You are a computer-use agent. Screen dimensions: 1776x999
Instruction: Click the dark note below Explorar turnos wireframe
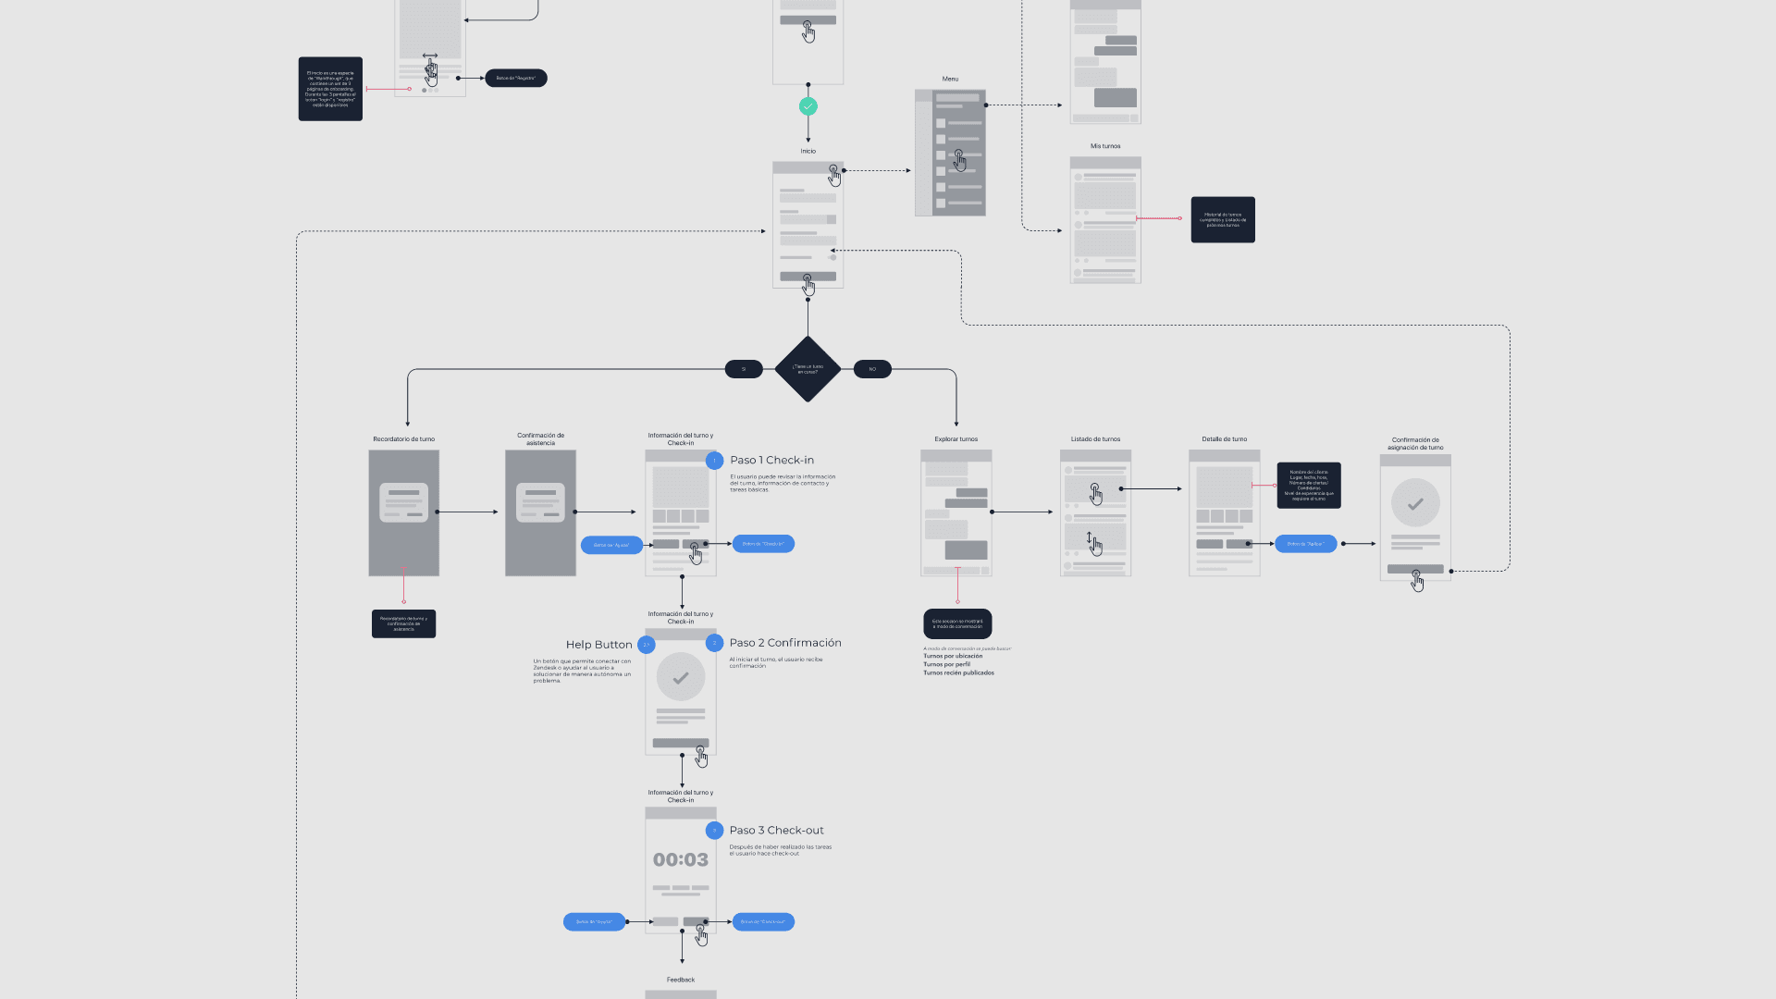tap(957, 623)
